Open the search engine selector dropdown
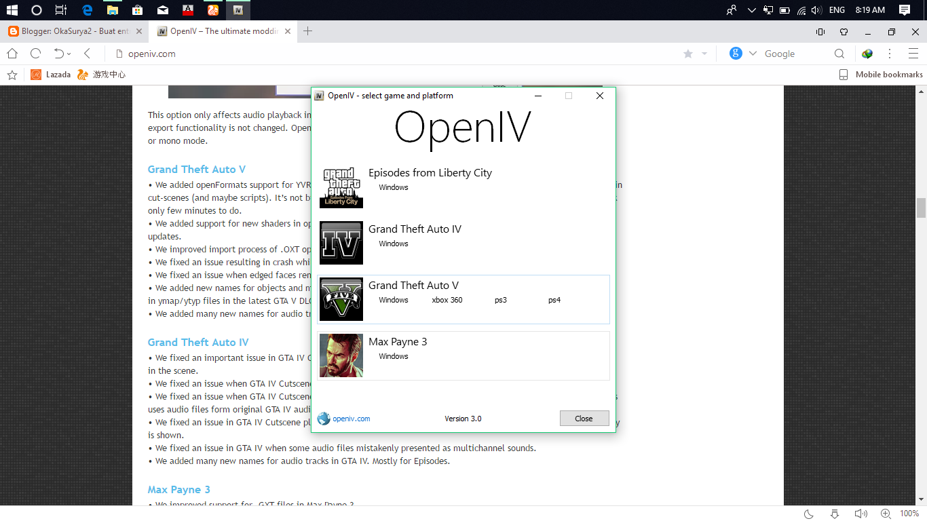The image size is (927, 521). [x=753, y=54]
